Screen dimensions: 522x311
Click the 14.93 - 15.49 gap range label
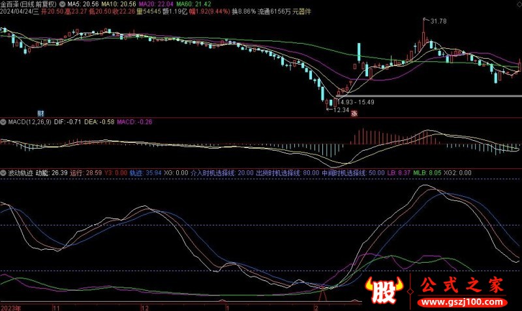pyautogui.click(x=356, y=102)
